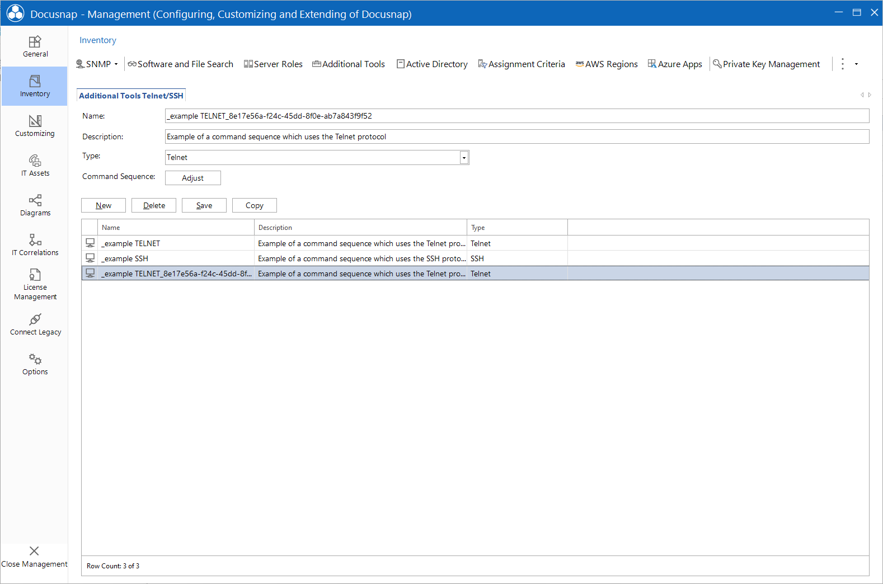Click the Delete button
The width and height of the screenshot is (883, 584).
[154, 205]
